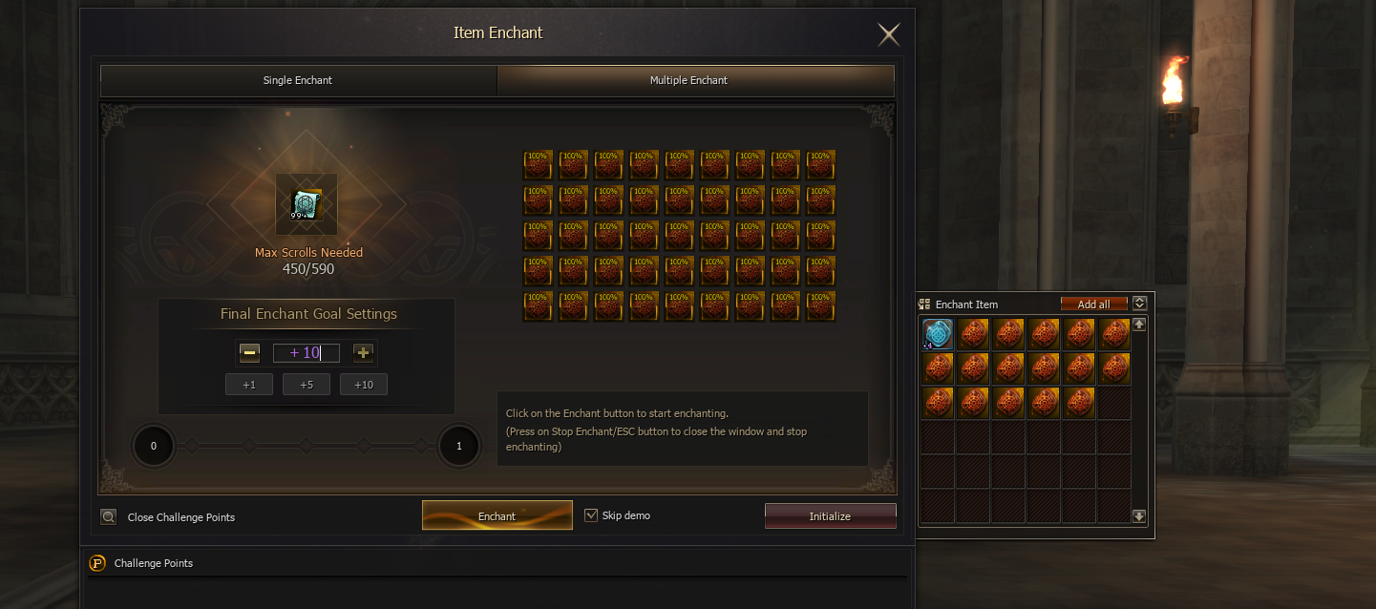The image size is (1376, 609).
Task: Select the blue scroll in Enchant Item inventory
Action: (938, 334)
